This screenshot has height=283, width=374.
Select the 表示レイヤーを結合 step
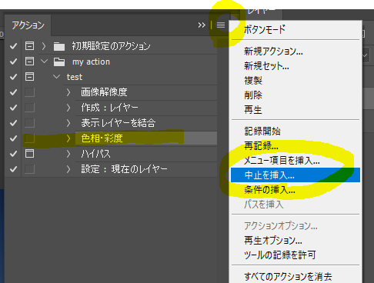click(119, 123)
